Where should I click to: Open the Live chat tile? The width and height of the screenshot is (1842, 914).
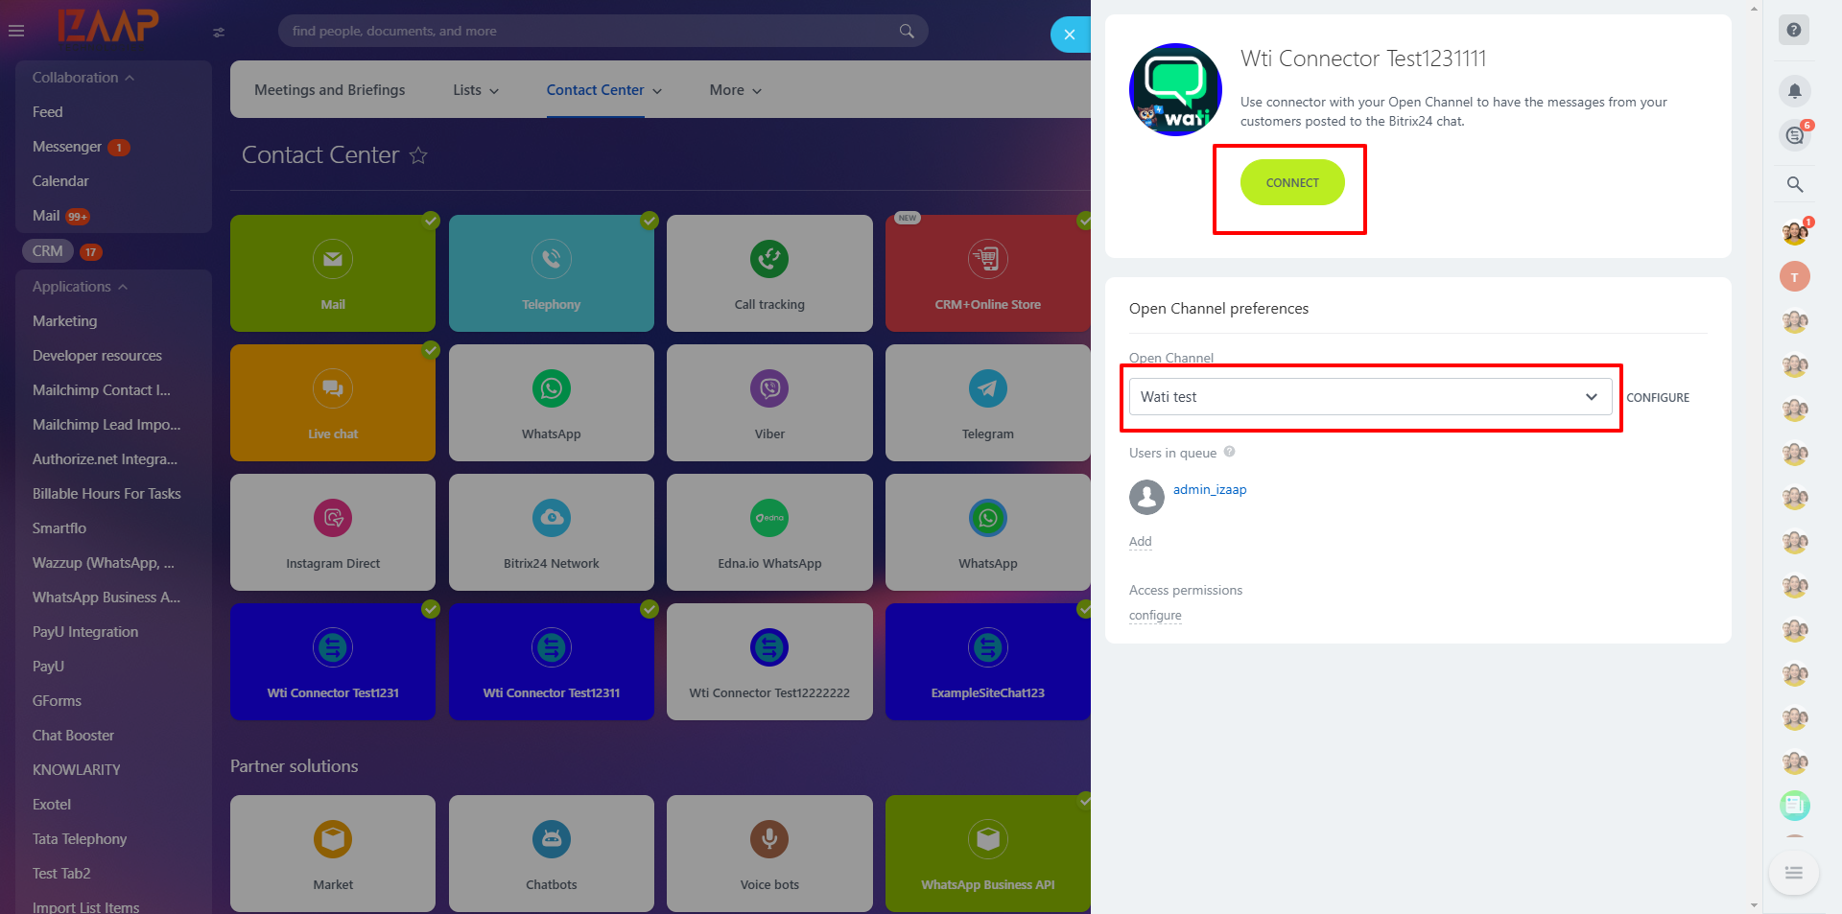pos(333,403)
